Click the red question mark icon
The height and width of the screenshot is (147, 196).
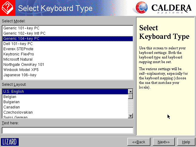pyautogui.click(x=7, y=8)
